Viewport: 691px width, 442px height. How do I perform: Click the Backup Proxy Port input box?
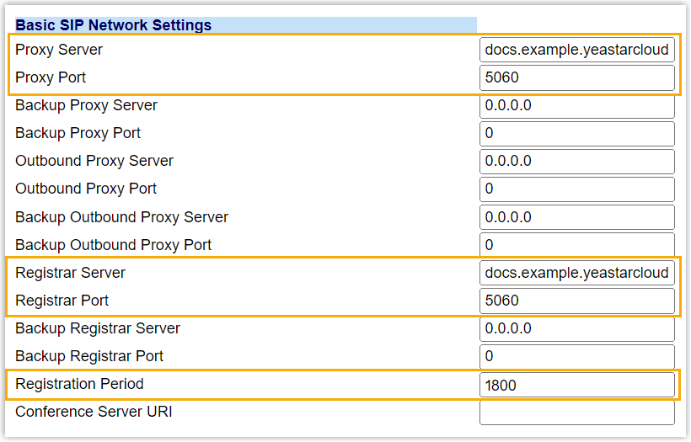[577, 134]
